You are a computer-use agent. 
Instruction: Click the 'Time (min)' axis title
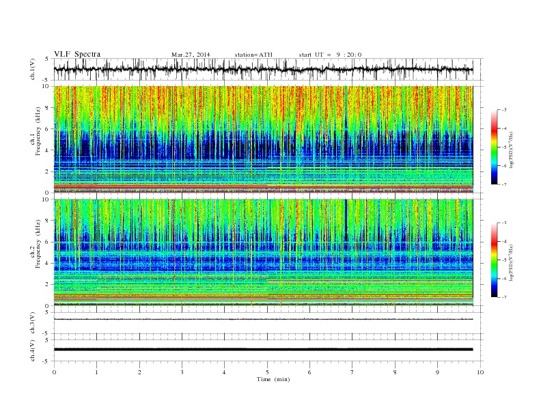273,379
